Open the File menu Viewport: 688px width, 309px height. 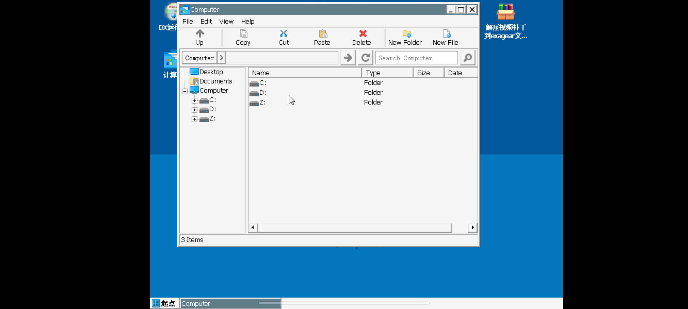(x=188, y=21)
